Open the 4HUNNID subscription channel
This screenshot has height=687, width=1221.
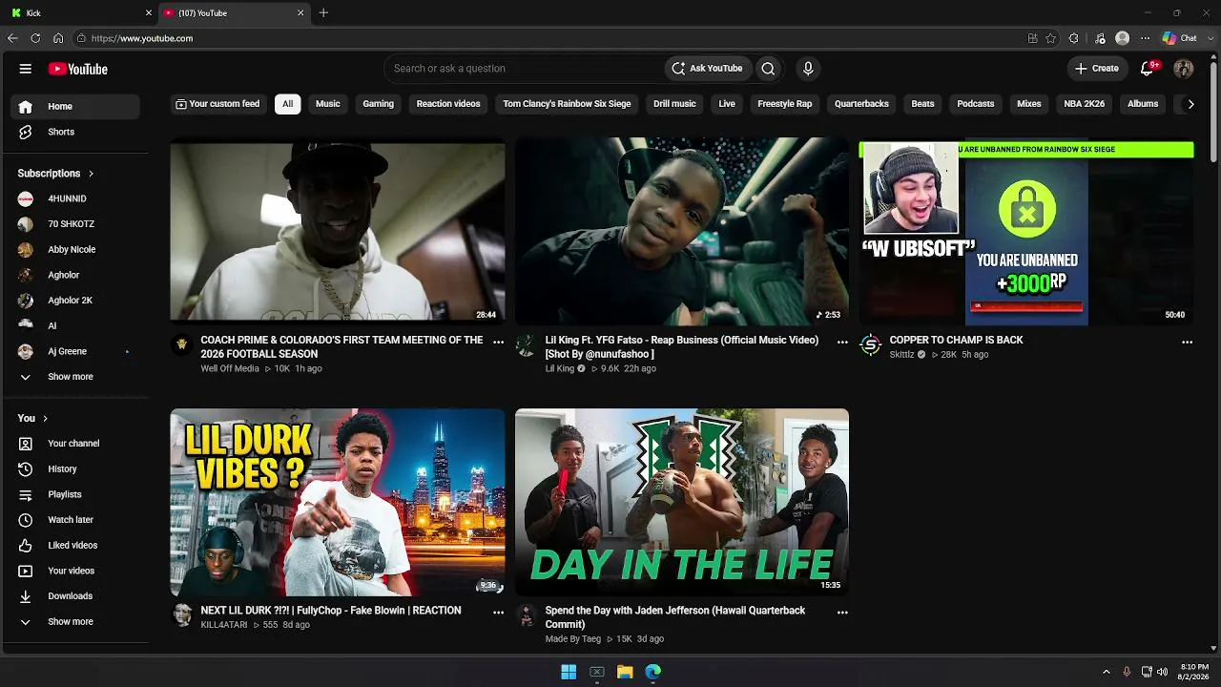coord(73,198)
